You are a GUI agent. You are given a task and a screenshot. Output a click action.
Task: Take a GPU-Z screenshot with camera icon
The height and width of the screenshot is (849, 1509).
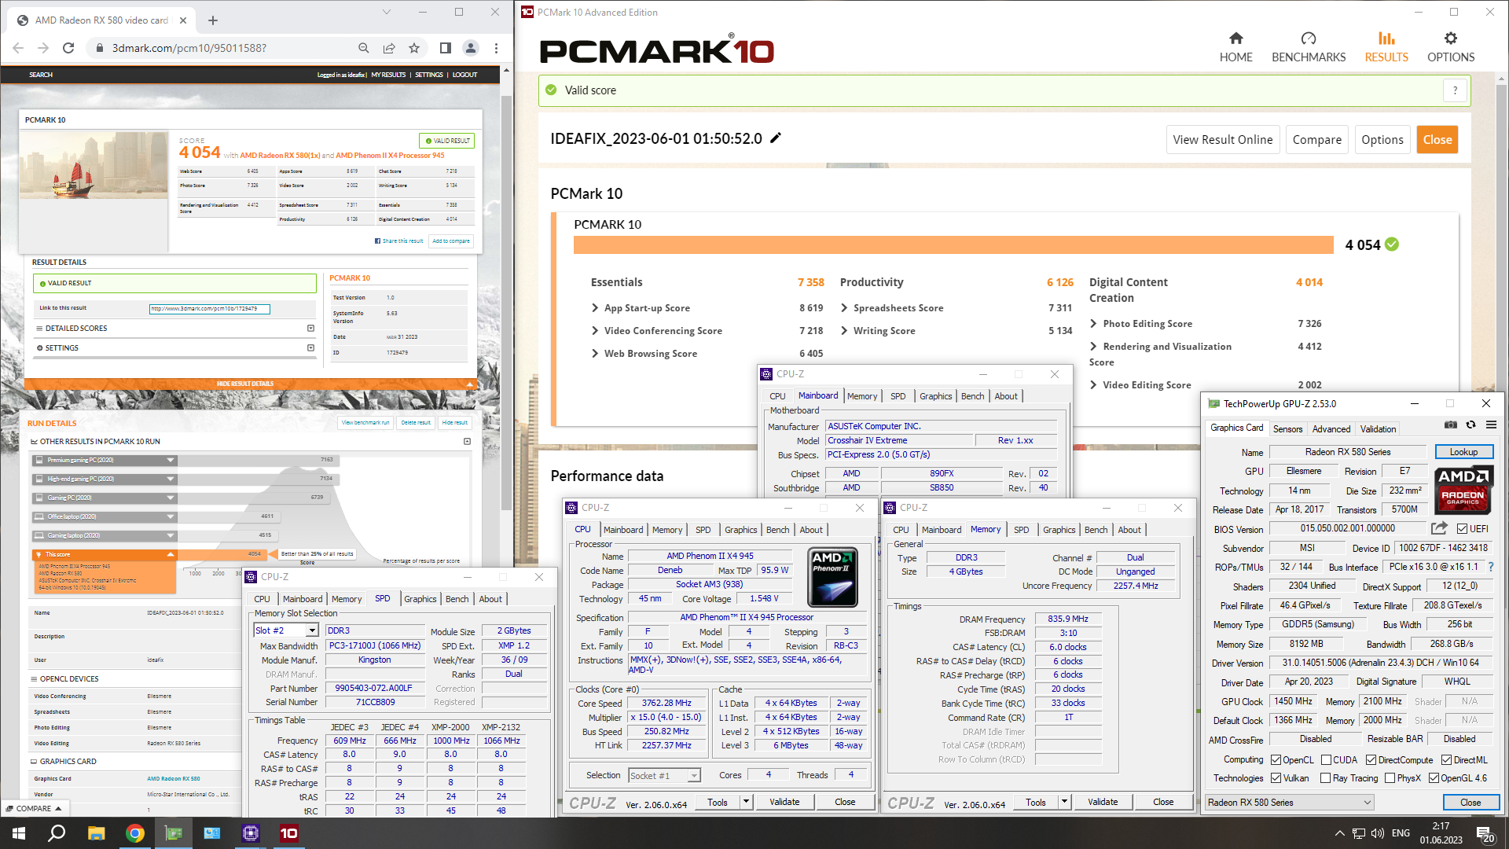tap(1451, 425)
